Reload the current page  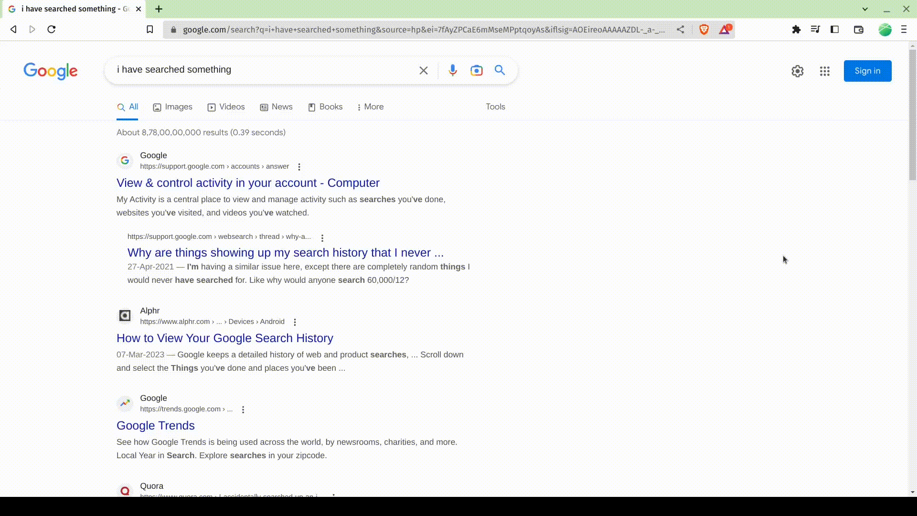point(52,30)
